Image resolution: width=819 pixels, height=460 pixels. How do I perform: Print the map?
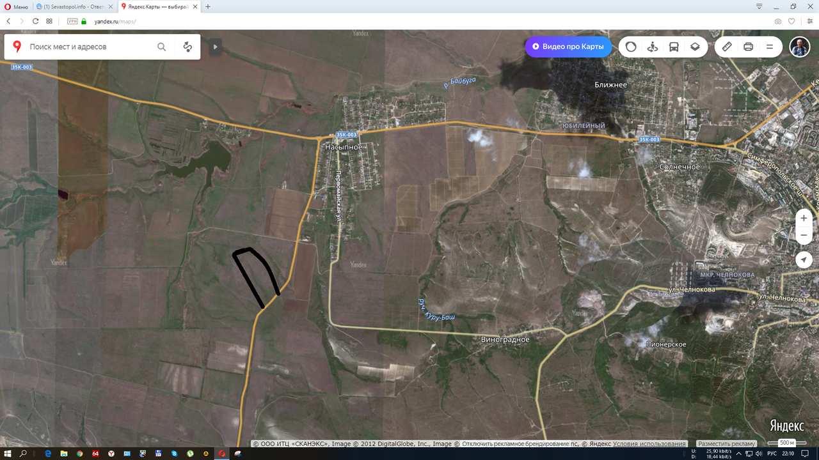749,47
